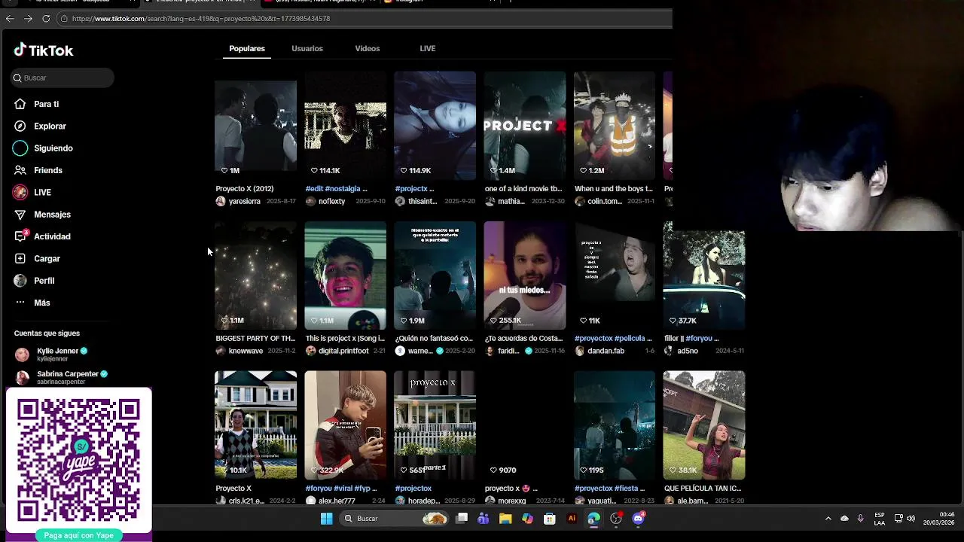The image size is (964, 542).
Task: Click the tiktok.com address bar
Action: (x=365, y=18)
